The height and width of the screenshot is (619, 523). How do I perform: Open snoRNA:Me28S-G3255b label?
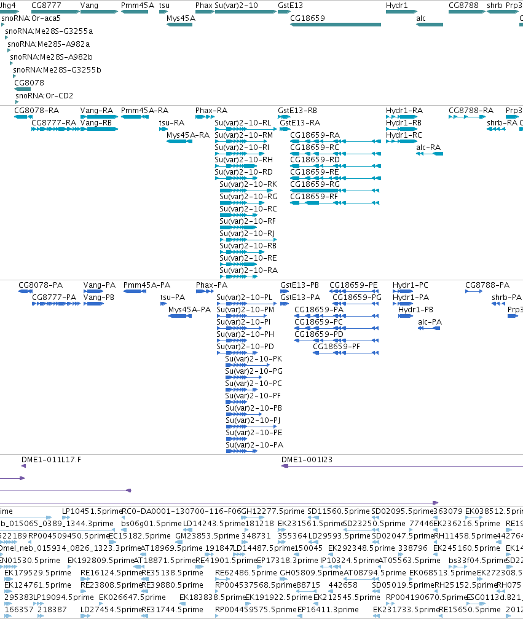click(x=57, y=70)
